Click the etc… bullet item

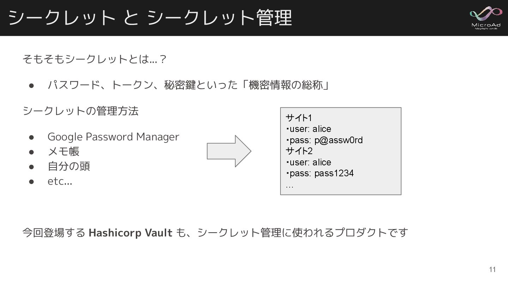coord(60,181)
